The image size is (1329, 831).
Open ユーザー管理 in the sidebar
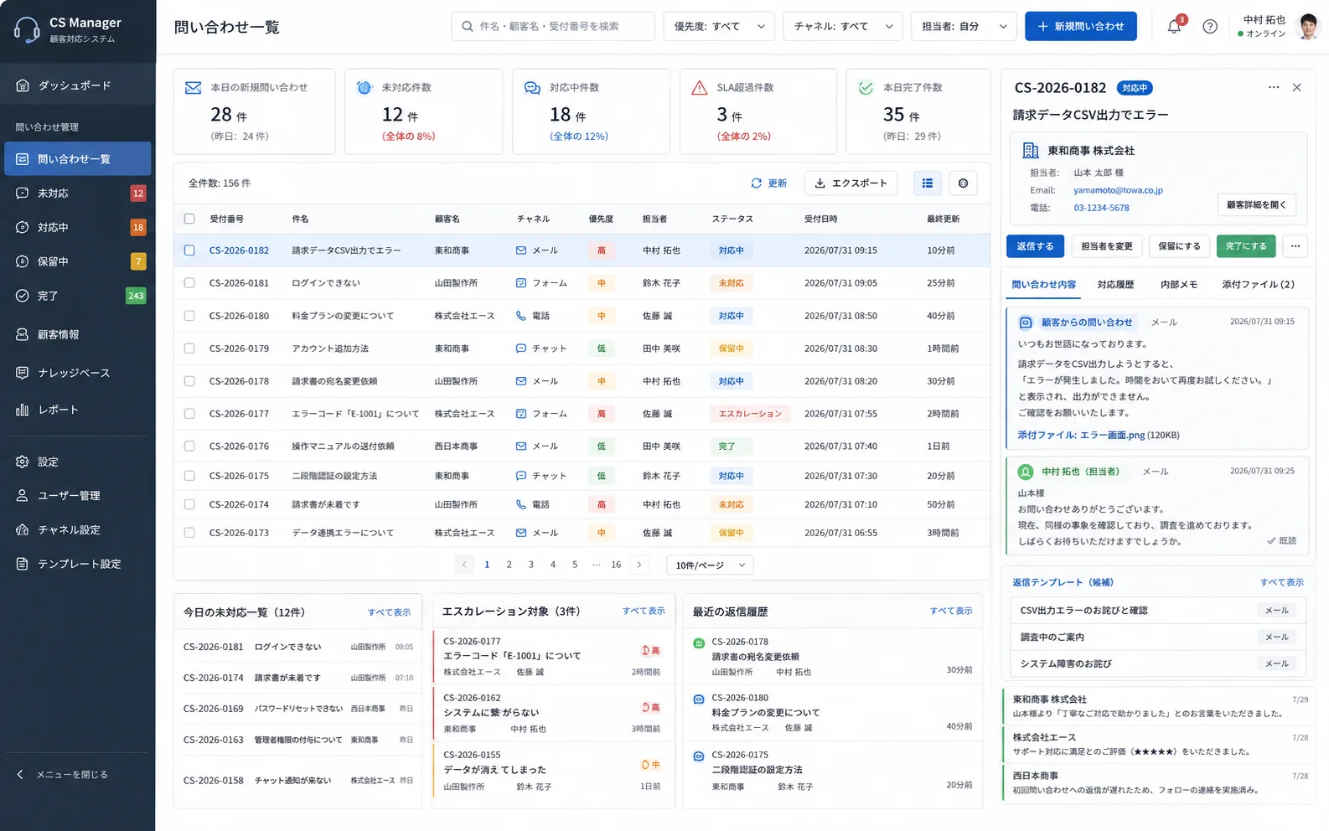[77, 496]
